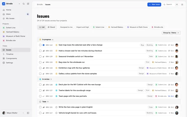Open Brindle site project in sidebar

click(16, 40)
